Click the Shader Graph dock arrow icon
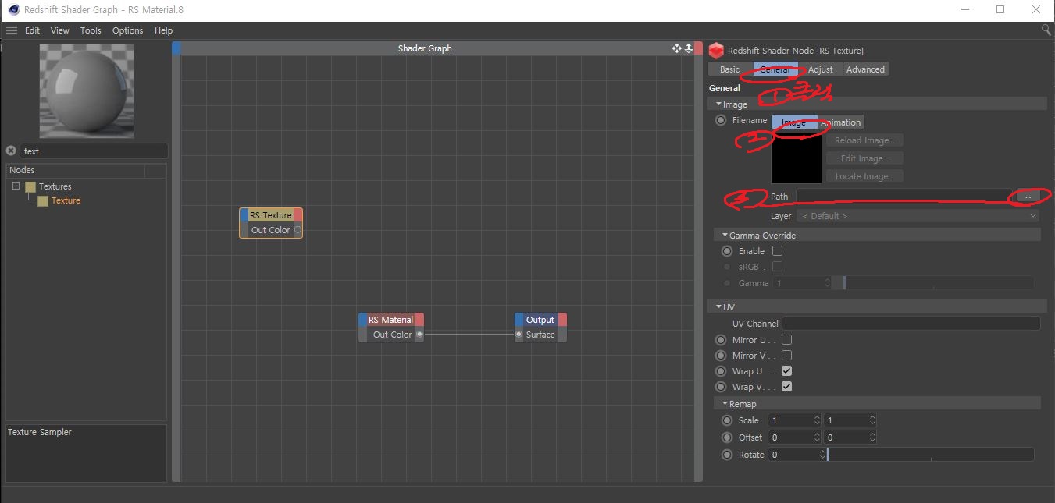This screenshot has width=1055, height=503. tap(689, 48)
